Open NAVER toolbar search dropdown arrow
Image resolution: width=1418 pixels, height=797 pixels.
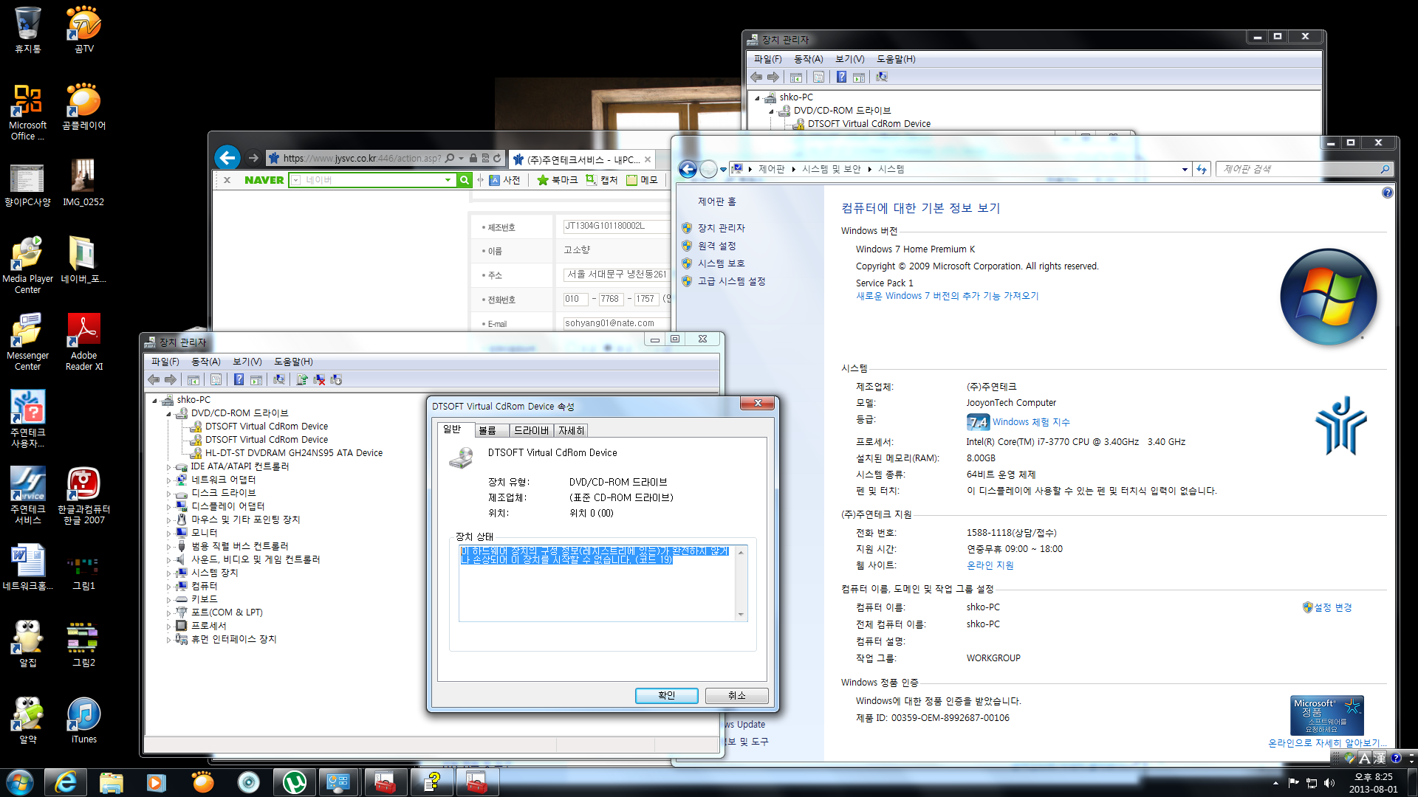(x=448, y=180)
